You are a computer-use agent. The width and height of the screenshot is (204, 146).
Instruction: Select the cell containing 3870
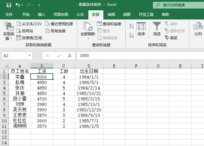pos(42,115)
